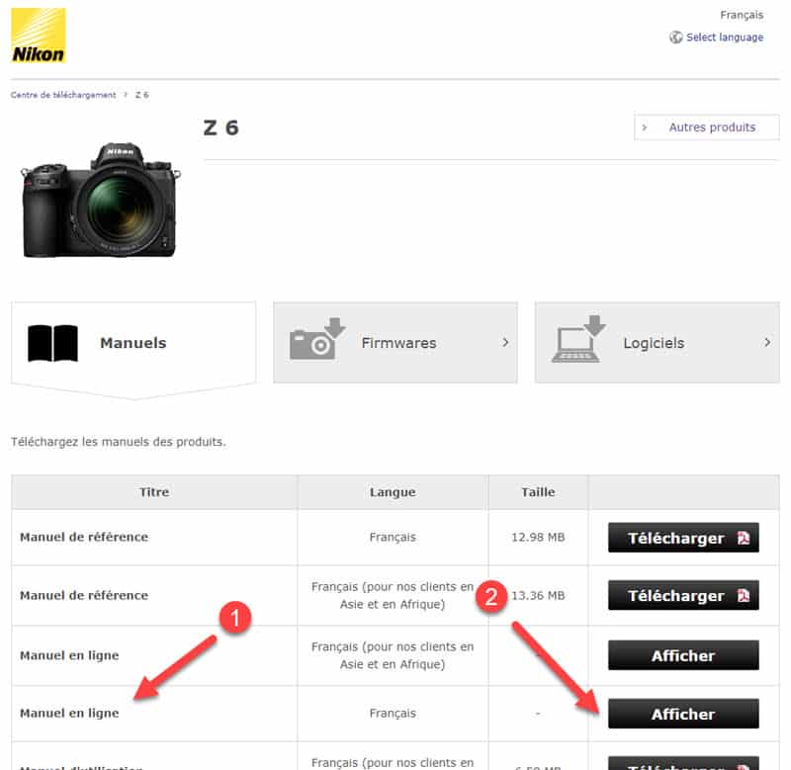Click PDF icon on 13.36 MB Télécharger button
The width and height of the screenshot is (791, 770).
coord(744,595)
